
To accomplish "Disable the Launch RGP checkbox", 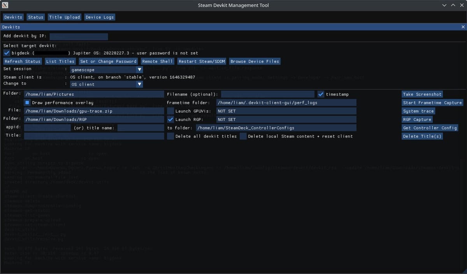I will (x=170, y=120).
